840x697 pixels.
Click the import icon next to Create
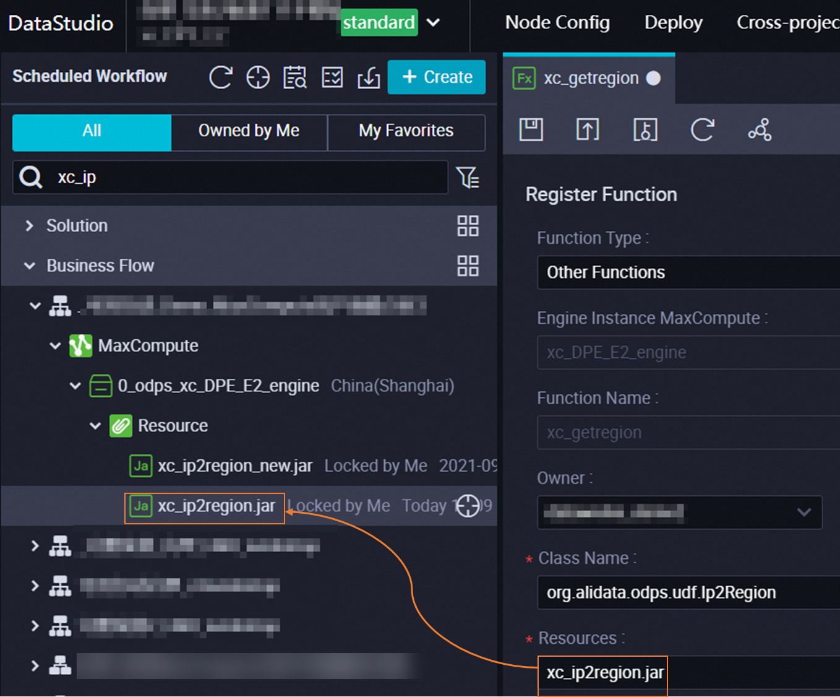tap(369, 77)
